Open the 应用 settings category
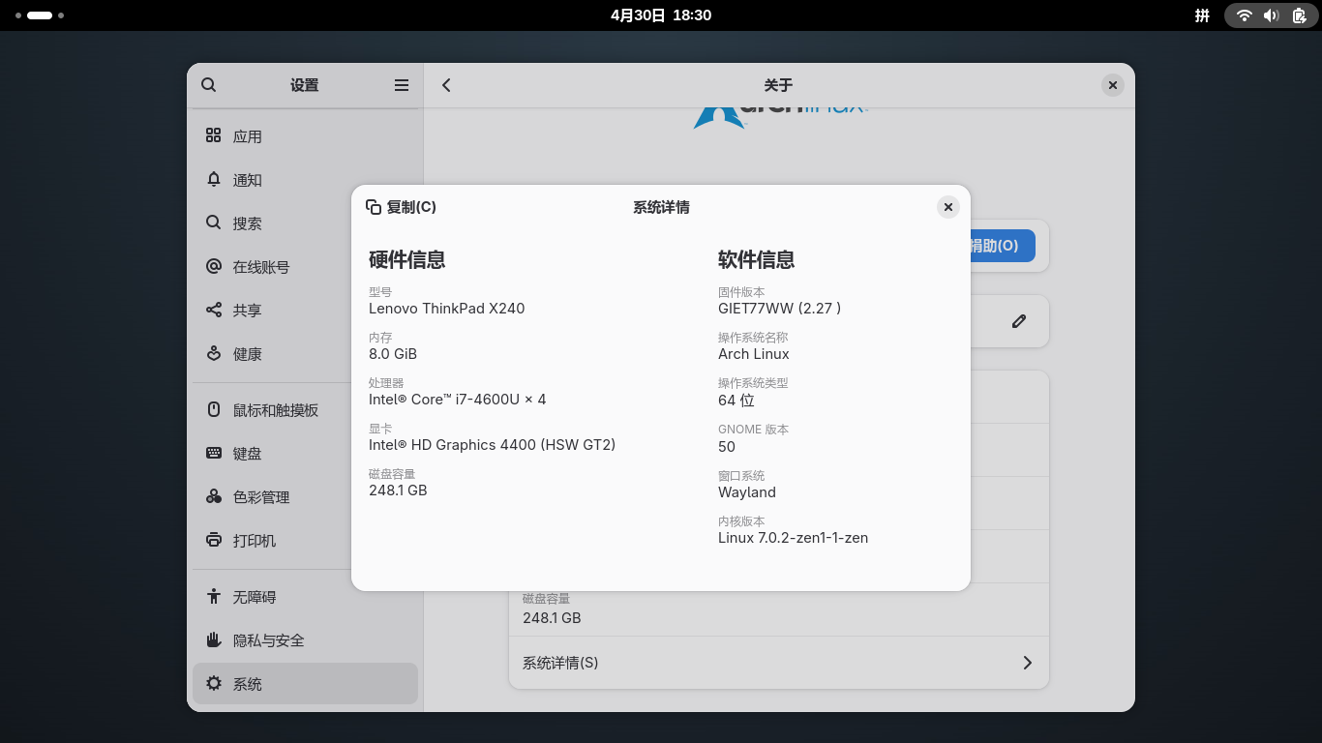The height and width of the screenshot is (743, 1322). coord(247,136)
